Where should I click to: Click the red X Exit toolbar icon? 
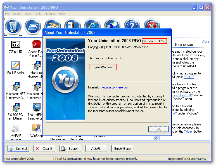click(152, 24)
